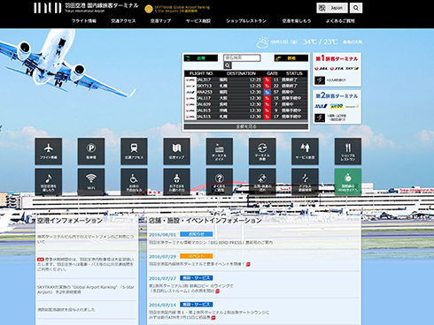434x325 pixels.
Task: Open the service facilities people tile
Action: pos(305,151)
